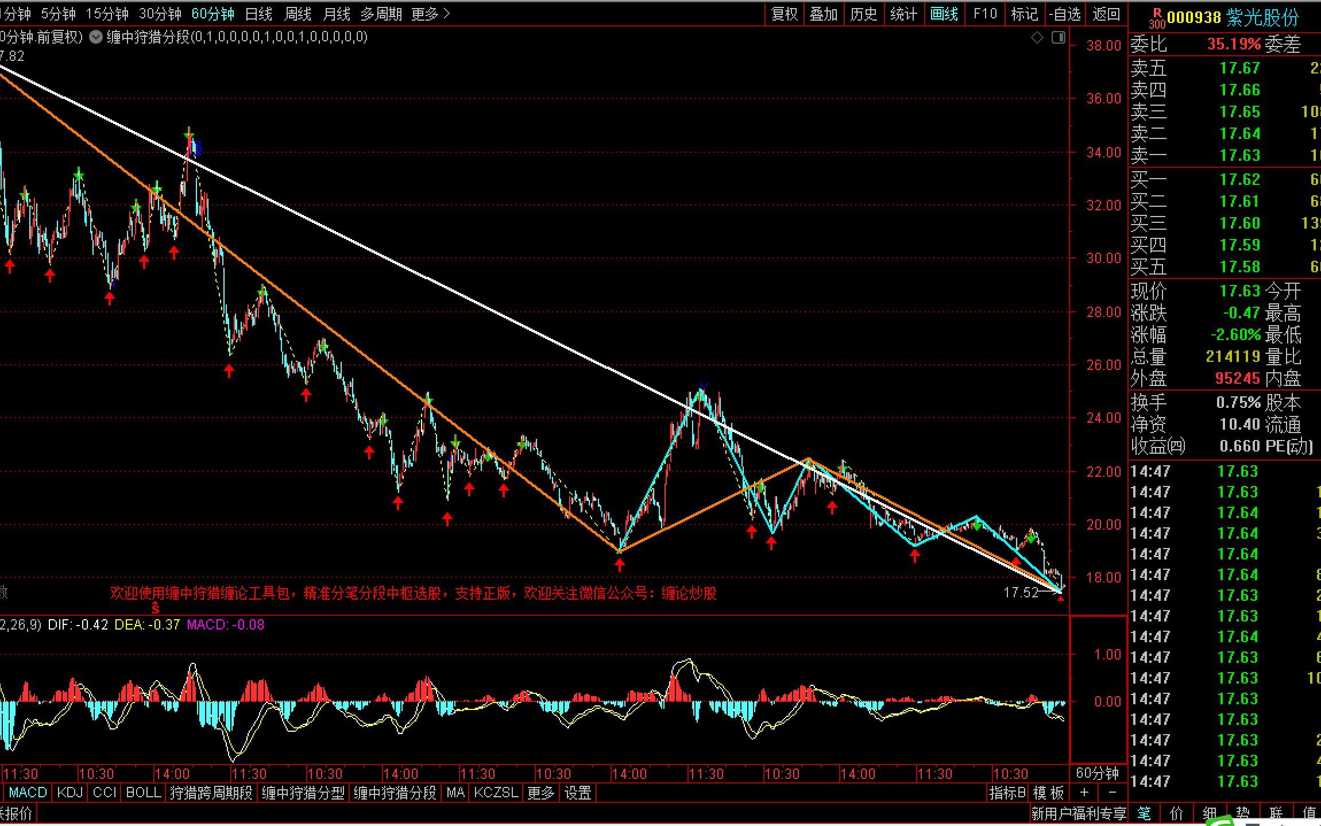The height and width of the screenshot is (826, 1321).
Task: Expand the indicator dropdown arrow before 缠中狩猎分段
Action: 96,37
